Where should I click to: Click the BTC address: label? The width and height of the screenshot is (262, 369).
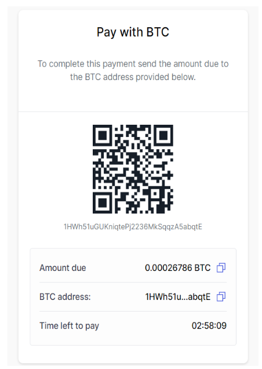pos(65,296)
